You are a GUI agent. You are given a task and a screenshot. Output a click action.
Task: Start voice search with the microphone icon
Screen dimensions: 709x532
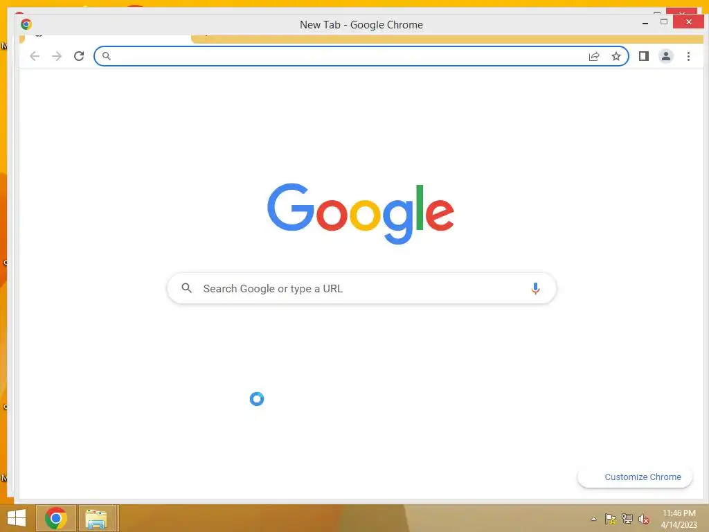coord(535,288)
